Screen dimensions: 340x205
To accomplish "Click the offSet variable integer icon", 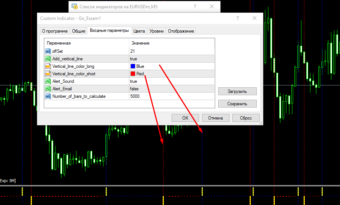I will pyautogui.click(x=48, y=51).
